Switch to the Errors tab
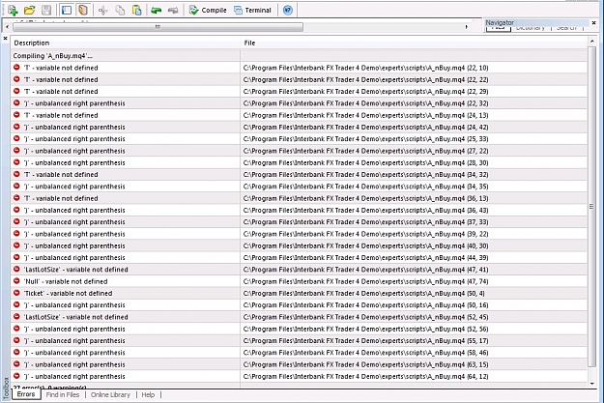Screen dimensions: 604x403 point(26,394)
